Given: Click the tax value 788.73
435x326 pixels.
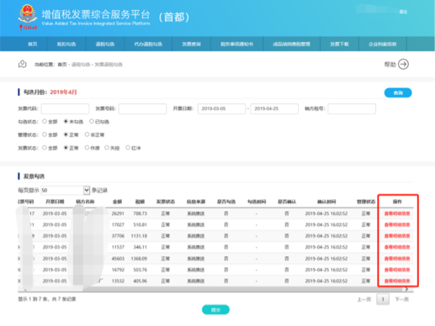Looking at the screenshot, I should 140,213.
